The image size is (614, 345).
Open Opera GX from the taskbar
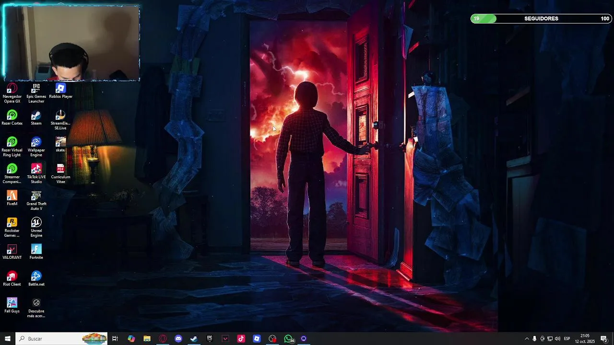[x=163, y=339]
